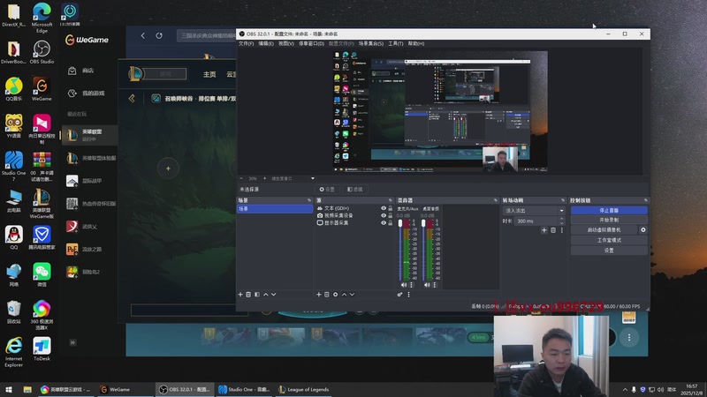The width and height of the screenshot is (707, 397).
Task: Open the preview scaling dropdown arrow
Action: pyautogui.click(x=313, y=178)
